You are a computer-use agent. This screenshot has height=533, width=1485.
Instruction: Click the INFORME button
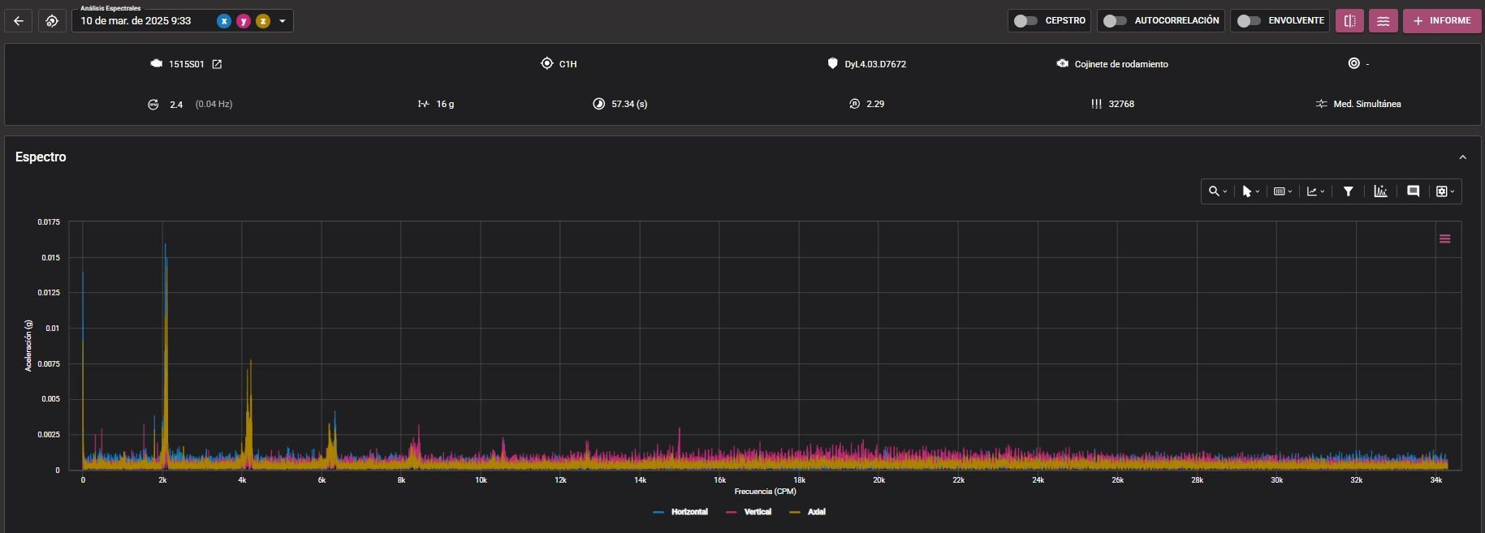coord(1442,21)
